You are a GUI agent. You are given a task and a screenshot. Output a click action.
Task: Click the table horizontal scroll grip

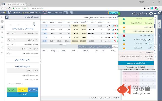point(63,45)
